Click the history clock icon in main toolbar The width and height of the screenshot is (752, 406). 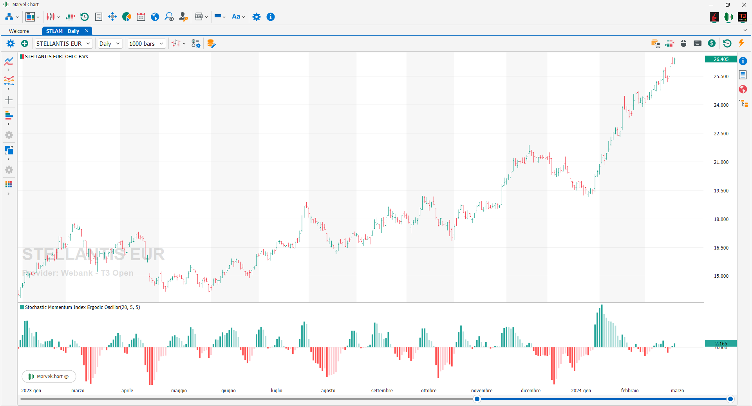coord(85,17)
